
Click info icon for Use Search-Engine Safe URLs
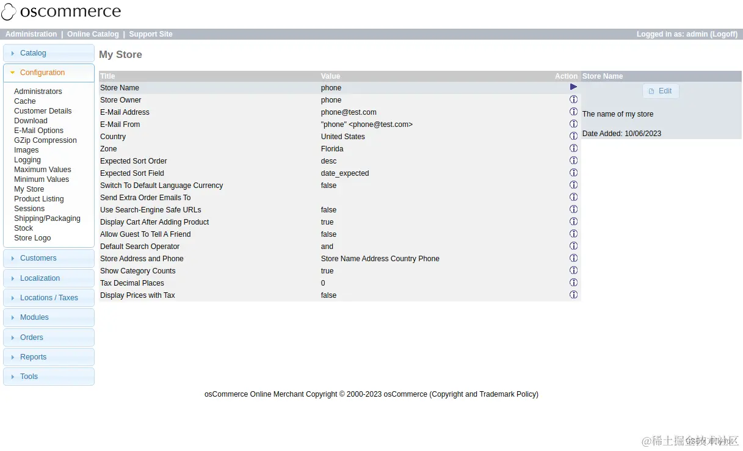(x=573, y=209)
